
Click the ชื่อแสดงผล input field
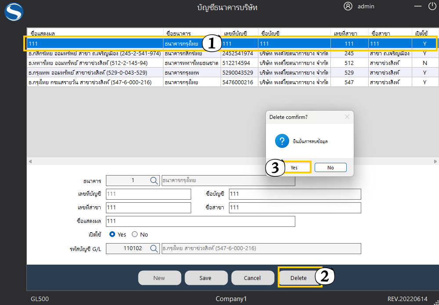coord(200,221)
